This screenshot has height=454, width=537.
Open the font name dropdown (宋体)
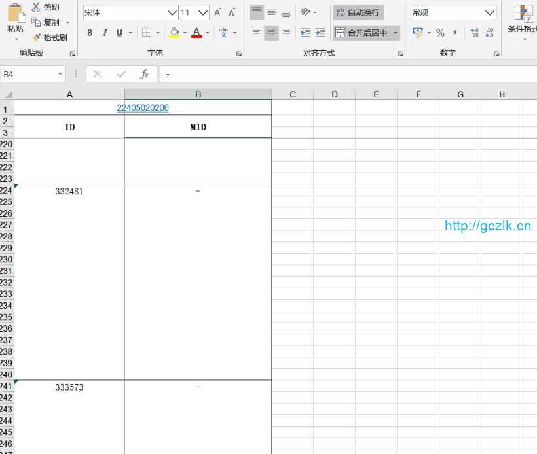pos(172,12)
